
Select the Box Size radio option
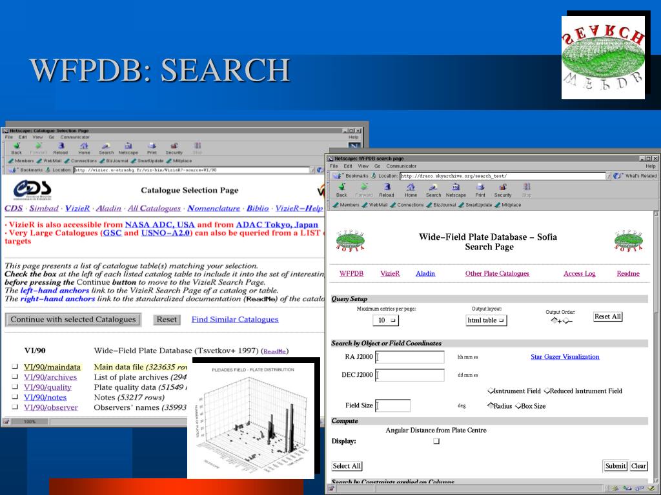point(518,406)
